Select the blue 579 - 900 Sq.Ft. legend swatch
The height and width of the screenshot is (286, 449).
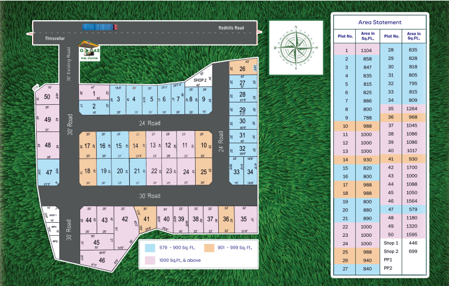point(151,246)
